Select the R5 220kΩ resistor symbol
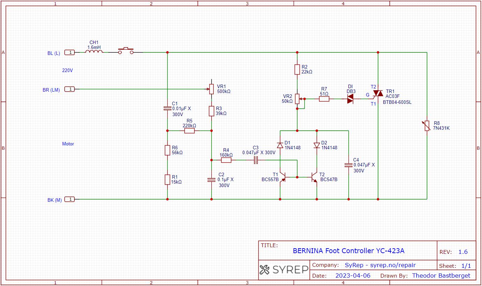Screen dimensions: 482x286 pyautogui.click(x=189, y=131)
